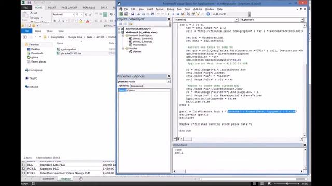Screen dimensions: 332x186
Task: Close the Properties - yhprices panel
Action: click(169, 76)
